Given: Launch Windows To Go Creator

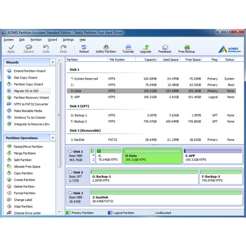Looking at the screenshot, I should (x=30, y=117).
